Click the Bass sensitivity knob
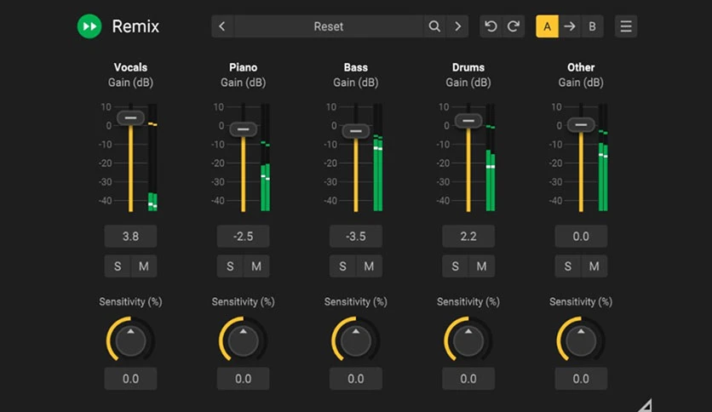Viewport: 712px width, 412px height. [x=356, y=340]
